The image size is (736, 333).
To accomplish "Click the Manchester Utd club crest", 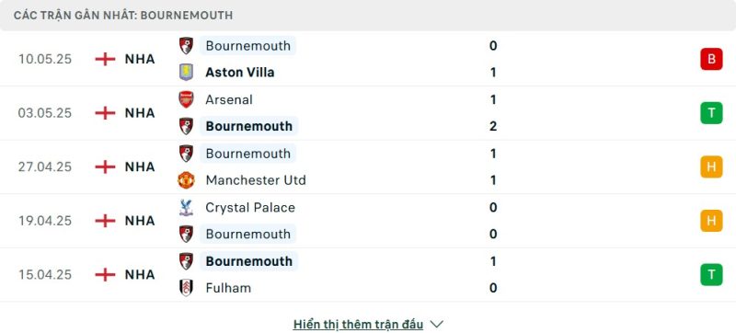I will click(x=187, y=180).
